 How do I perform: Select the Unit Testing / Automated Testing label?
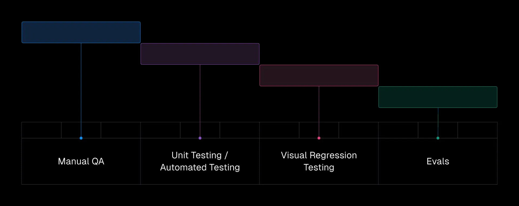click(200, 161)
